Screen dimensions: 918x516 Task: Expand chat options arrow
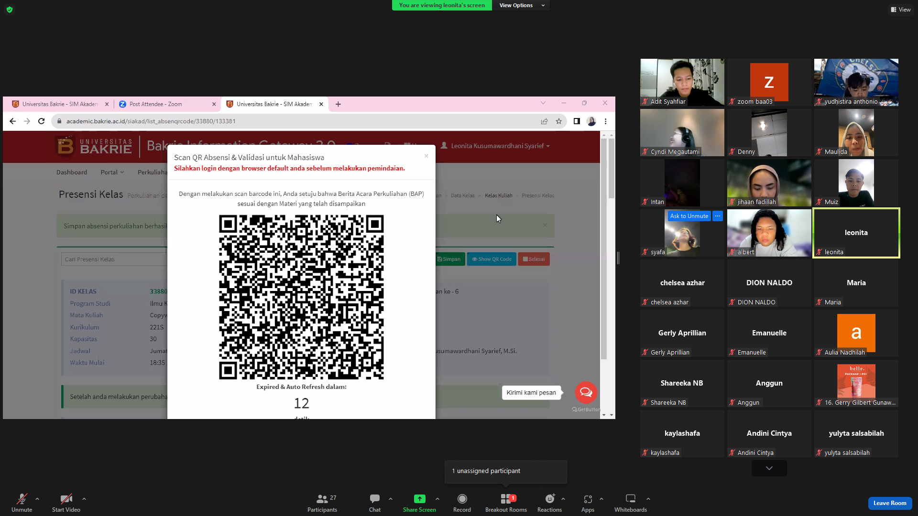(x=391, y=499)
